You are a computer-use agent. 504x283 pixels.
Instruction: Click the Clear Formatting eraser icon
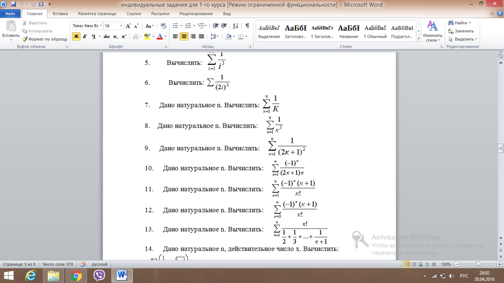[x=163, y=26]
